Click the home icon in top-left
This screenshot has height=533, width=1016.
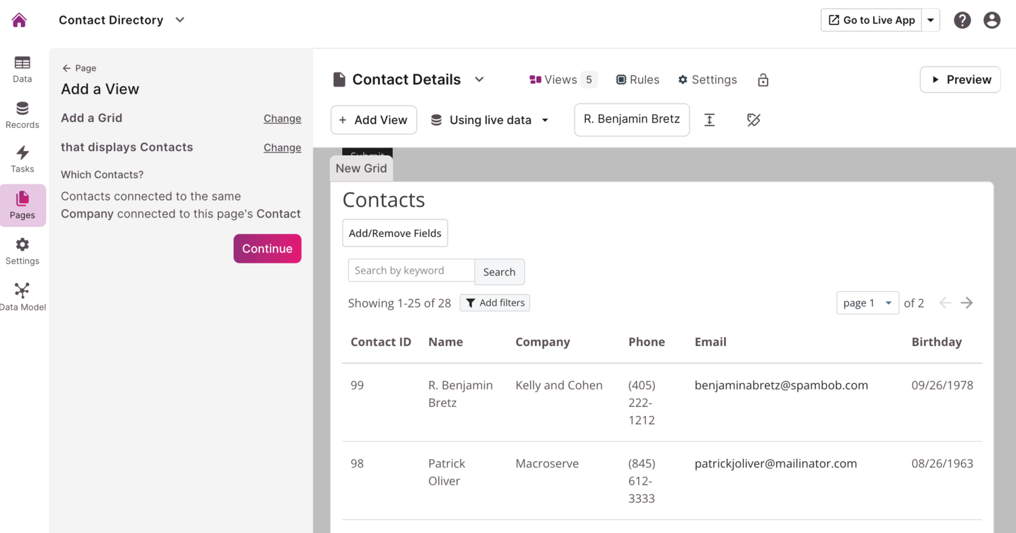(x=19, y=20)
